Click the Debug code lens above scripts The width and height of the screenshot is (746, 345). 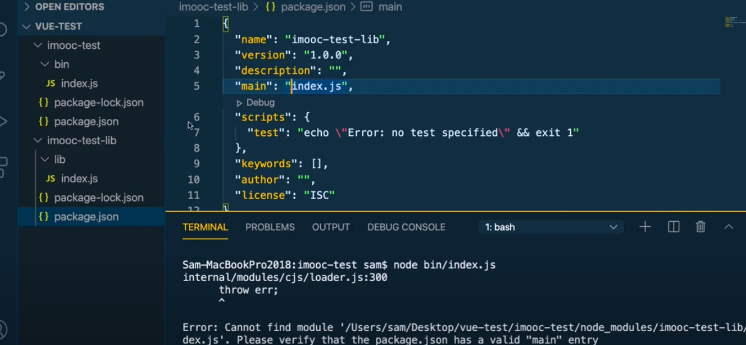261,103
